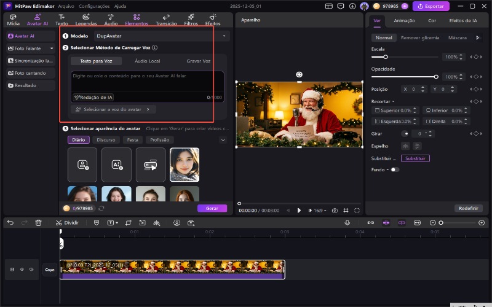492x307 pixels.
Task: Click the fullscreen preview icon
Action: pyautogui.click(x=357, y=210)
